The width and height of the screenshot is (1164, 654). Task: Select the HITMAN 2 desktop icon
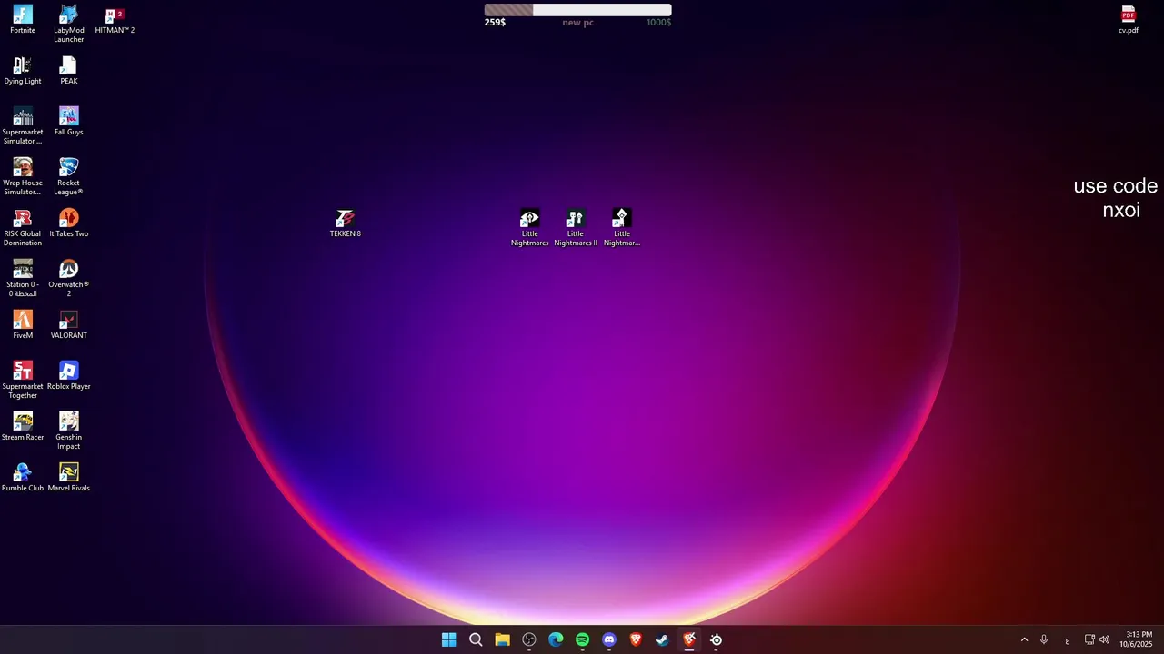pos(115,20)
